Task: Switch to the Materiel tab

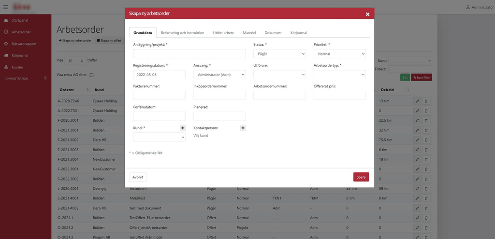Action: point(249,33)
